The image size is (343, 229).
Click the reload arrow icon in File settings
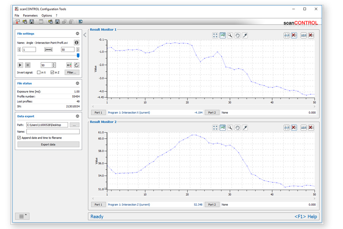pyautogui.click(x=77, y=65)
